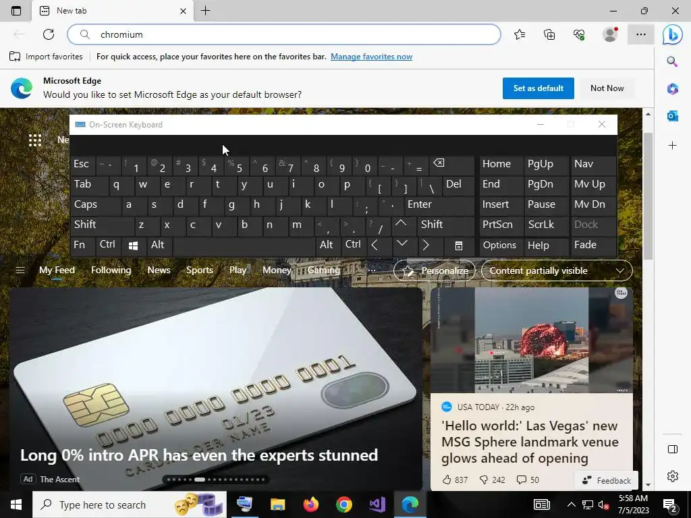The height and width of the screenshot is (518, 691).
Task: Click the Personalize button
Action: [x=435, y=270]
